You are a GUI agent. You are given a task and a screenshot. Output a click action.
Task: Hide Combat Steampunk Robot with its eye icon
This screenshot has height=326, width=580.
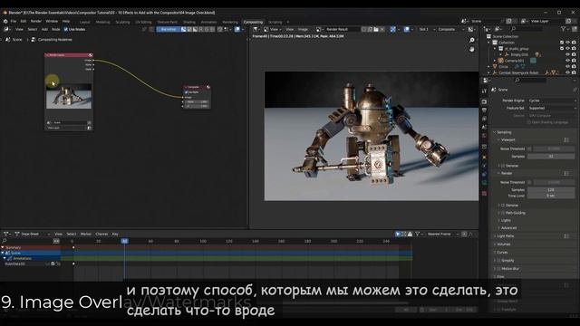567,72
